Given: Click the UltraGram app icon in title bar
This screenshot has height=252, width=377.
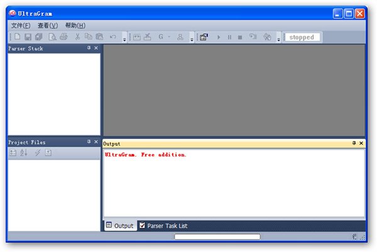Looking at the screenshot, I should tap(13, 13).
